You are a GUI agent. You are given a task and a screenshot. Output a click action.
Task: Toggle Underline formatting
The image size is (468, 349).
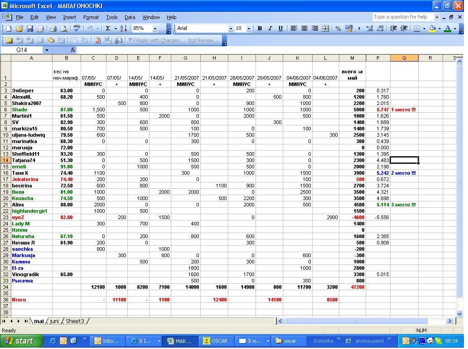point(280,29)
